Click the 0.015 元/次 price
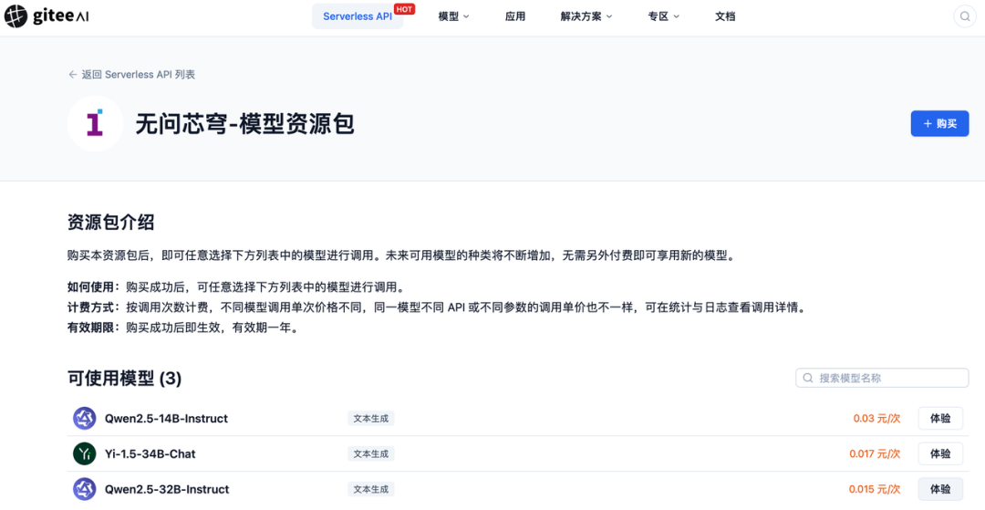The width and height of the screenshot is (985, 510). (875, 489)
